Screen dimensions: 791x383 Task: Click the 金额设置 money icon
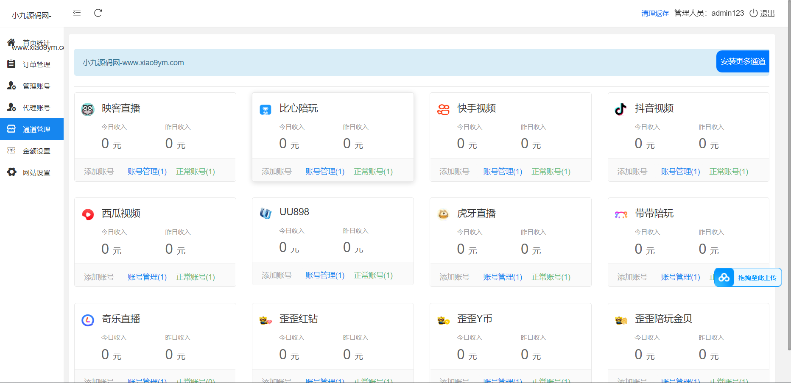(x=11, y=150)
